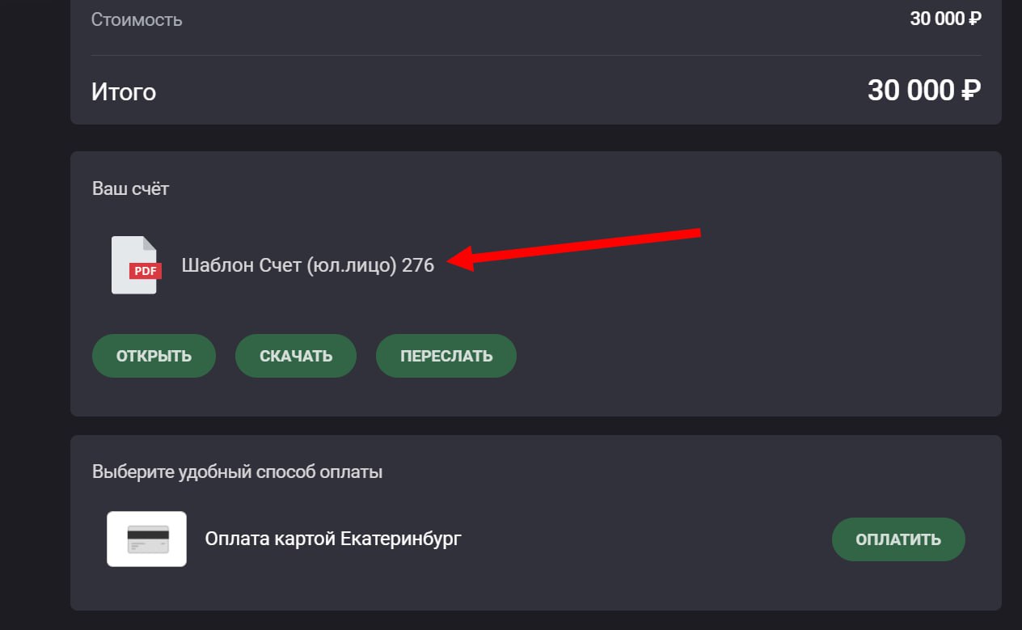Click the PDF document file icon
This screenshot has height=630, width=1022.
coord(135,265)
